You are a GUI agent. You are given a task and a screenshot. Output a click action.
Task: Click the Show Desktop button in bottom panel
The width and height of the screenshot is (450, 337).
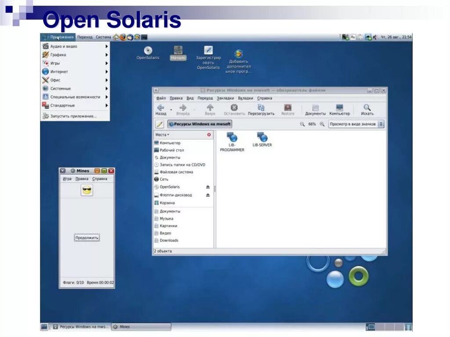pyautogui.click(x=44, y=326)
